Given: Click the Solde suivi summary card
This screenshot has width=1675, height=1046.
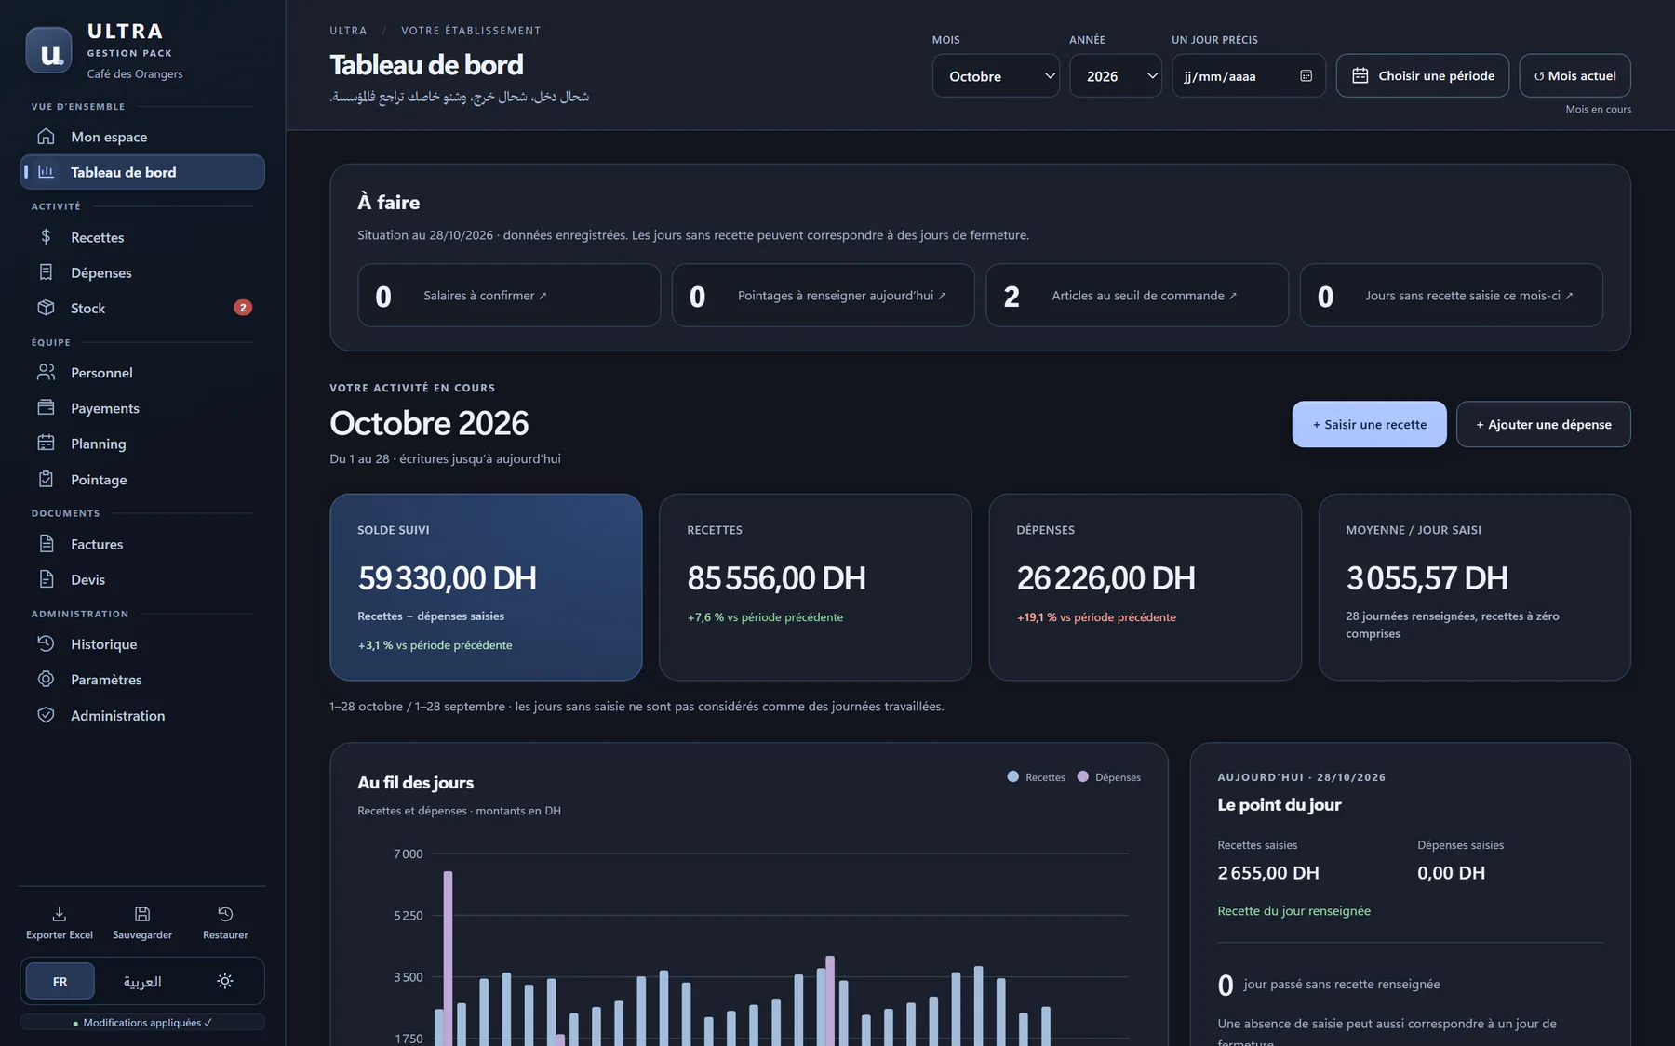Looking at the screenshot, I should click(x=486, y=588).
